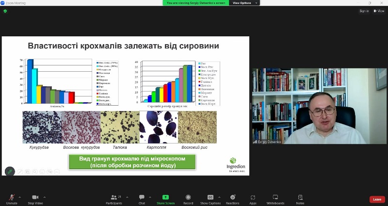Expand audio options caret beside Unmute
Image resolution: width=388 pixels, height=206 pixels.
(20, 197)
